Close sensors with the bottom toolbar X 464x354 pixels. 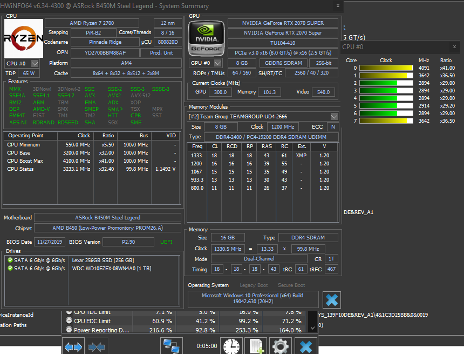[305, 346]
